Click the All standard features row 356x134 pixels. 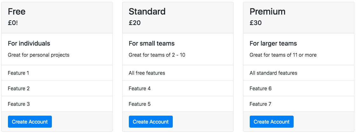[273, 73]
